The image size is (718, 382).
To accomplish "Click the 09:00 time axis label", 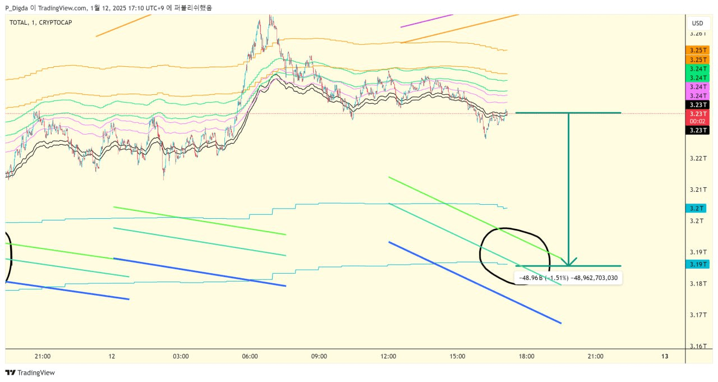I will click(319, 356).
